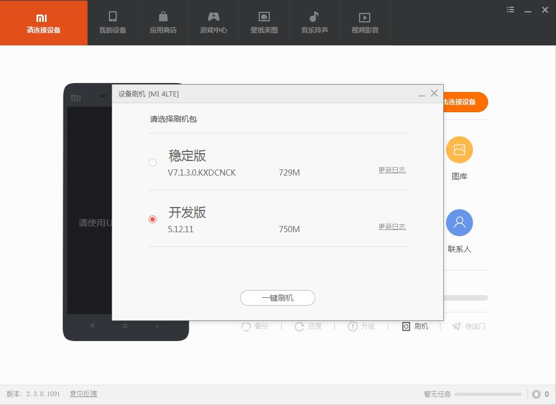Open the 传送门 transfer tool
The width and height of the screenshot is (556, 405).
tap(468, 326)
